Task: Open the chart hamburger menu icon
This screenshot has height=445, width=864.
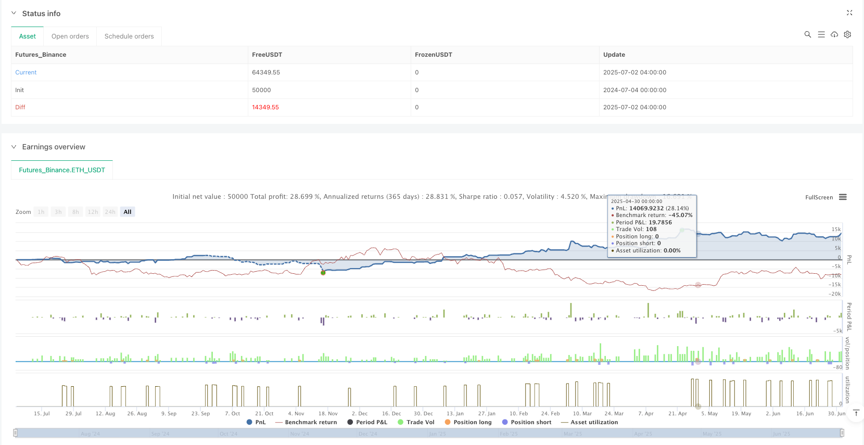Action: click(843, 197)
